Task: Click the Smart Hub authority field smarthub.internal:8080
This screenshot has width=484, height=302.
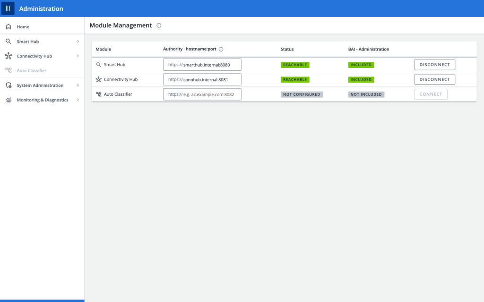Action: click(202, 65)
